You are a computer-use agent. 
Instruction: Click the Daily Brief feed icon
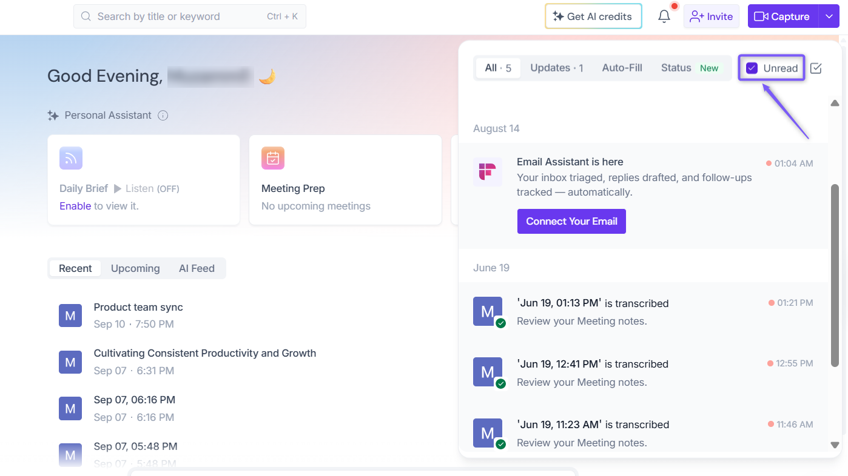71,158
